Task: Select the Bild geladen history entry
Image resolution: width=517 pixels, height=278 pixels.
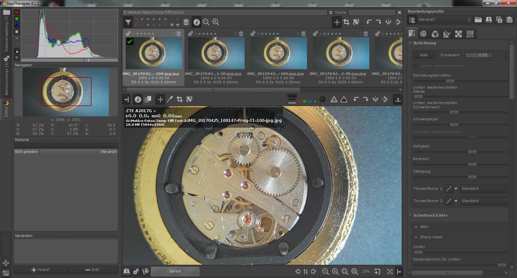Action: click(66, 152)
